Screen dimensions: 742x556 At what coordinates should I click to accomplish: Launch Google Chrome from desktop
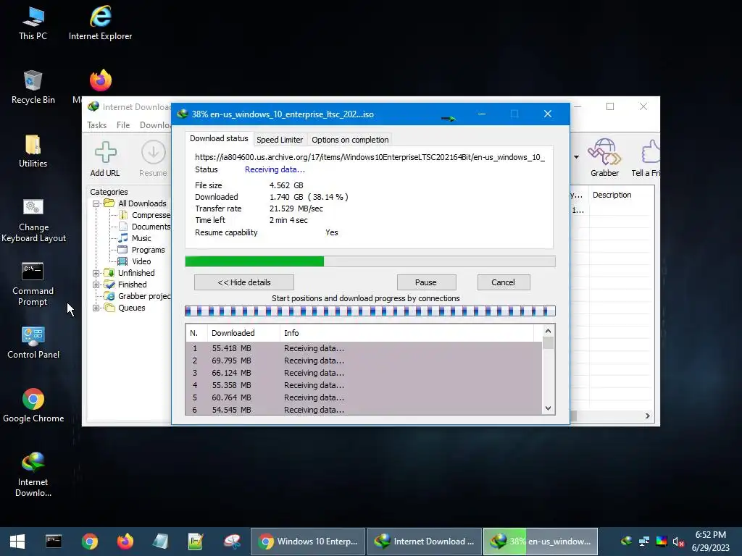[x=33, y=405]
